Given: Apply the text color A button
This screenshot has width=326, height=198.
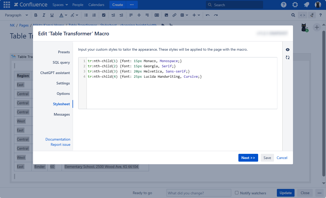Looking at the screenshot, I should tap(61, 15).
